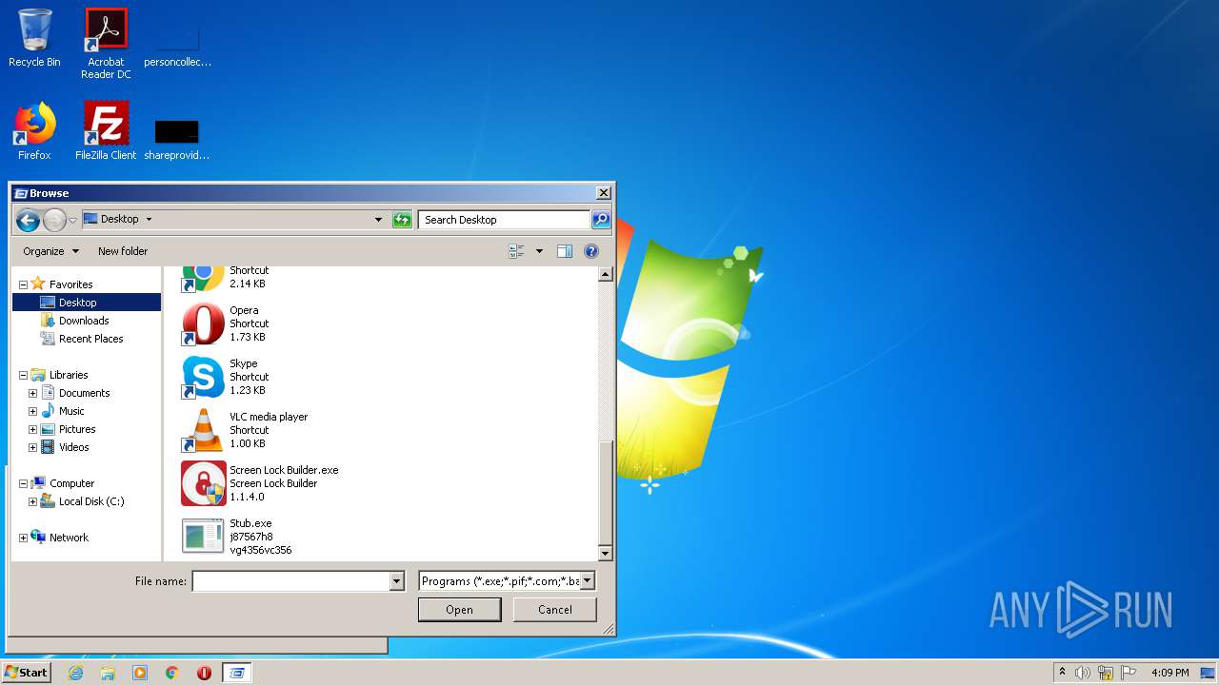Open Internet Explorer from taskbar
This screenshot has height=685, width=1219.
[x=75, y=673]
